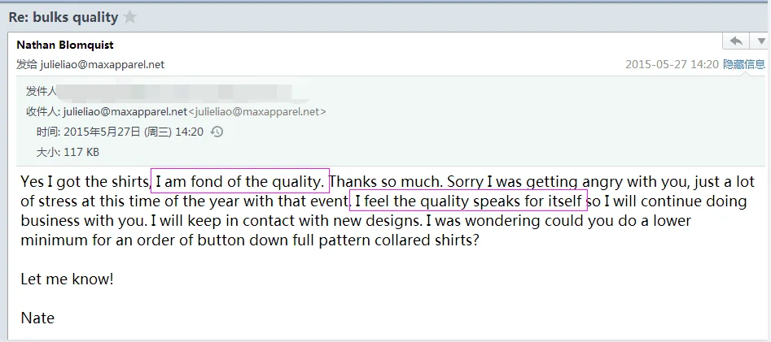
Task: Click the 隐藏信息 link to hide details
Action: [744, 64]
